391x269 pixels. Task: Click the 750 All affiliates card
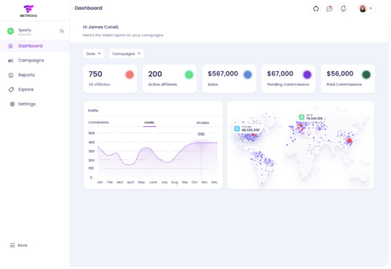tap(110, 79)
